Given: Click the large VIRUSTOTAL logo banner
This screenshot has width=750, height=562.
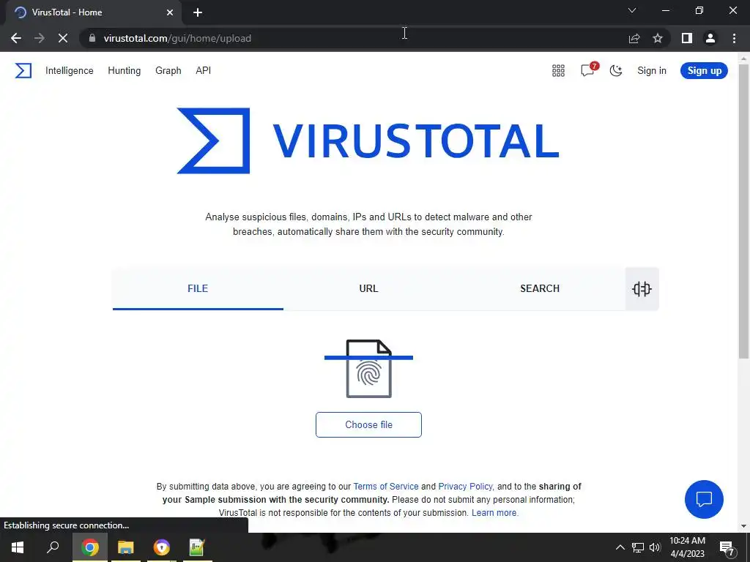Looking at the screenshot, I should (x=368, y=140).
